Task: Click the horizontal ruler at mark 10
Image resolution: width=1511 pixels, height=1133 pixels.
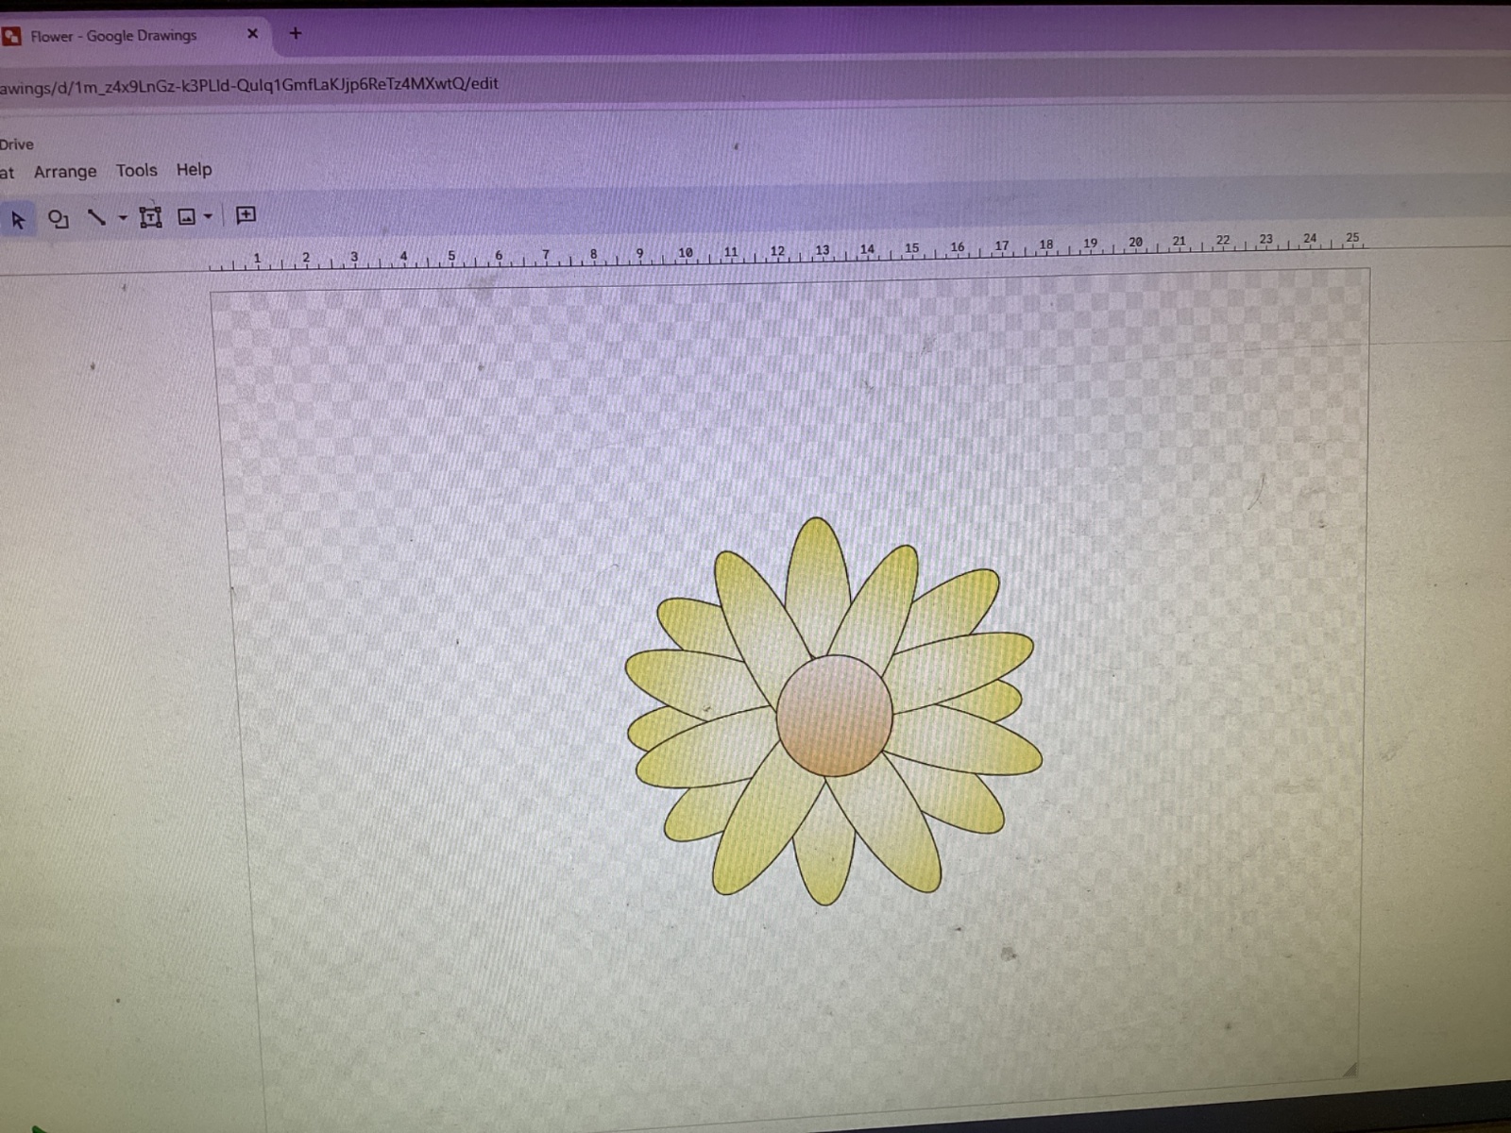Action: [x=685, y=254]
